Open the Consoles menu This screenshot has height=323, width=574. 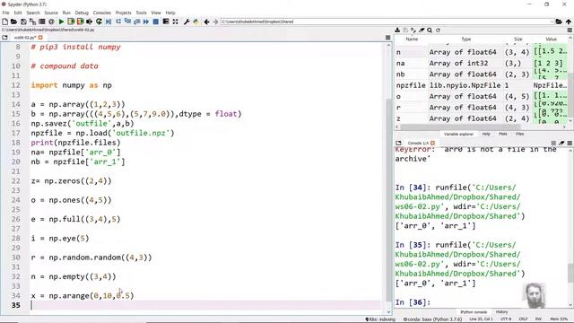(101, 13)
